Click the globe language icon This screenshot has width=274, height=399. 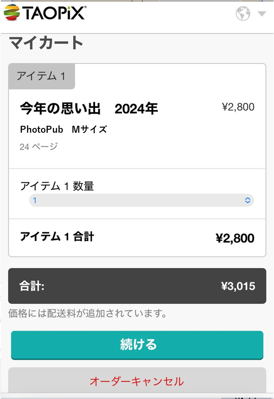coord(243,14)
